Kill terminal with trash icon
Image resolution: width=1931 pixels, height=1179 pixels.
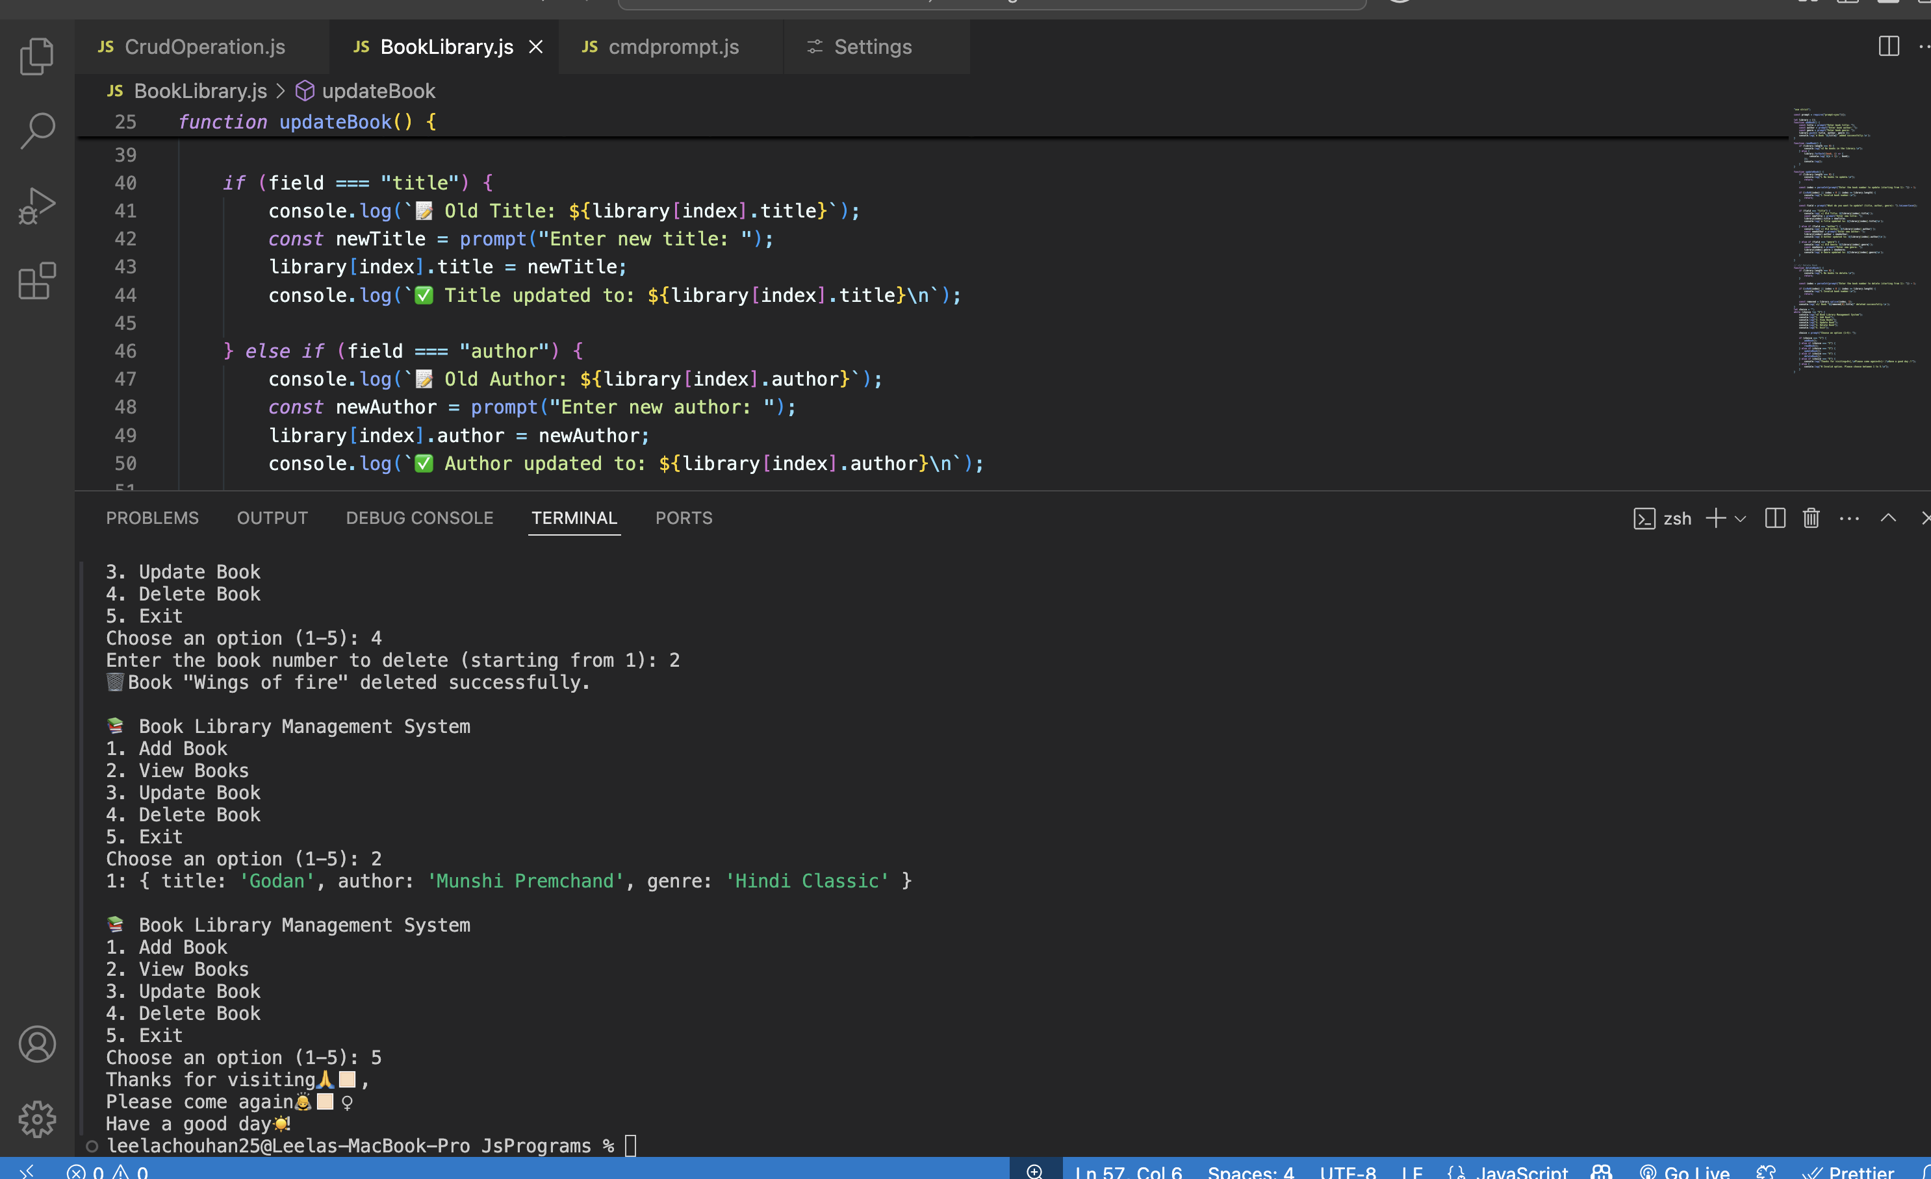1810,518
